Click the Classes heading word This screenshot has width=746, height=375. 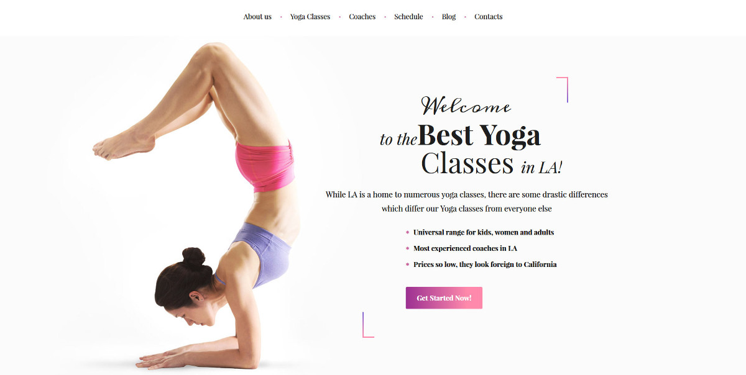pyautogui.click(x=467, y=163)
